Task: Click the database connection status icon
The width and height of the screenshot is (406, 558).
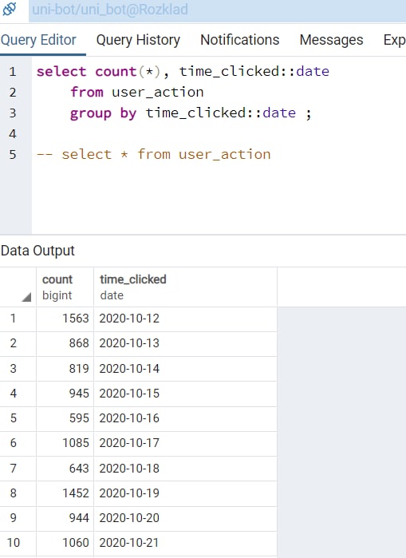Action: (10, 9)
